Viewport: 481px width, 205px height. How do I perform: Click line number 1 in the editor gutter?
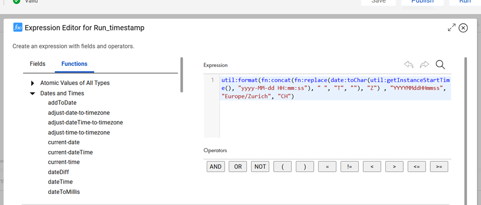click(212, 81)
